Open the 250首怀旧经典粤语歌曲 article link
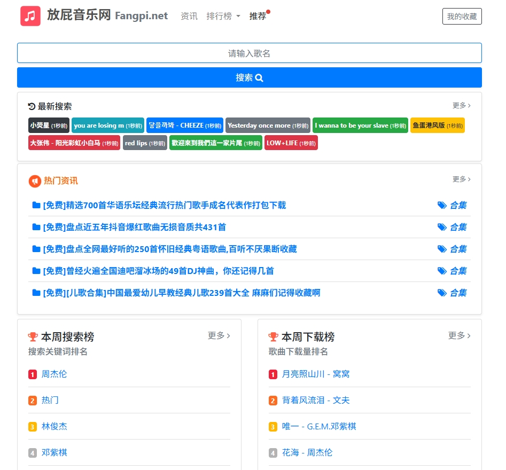The height and width of the screenshot is (470, 506). 170,249
